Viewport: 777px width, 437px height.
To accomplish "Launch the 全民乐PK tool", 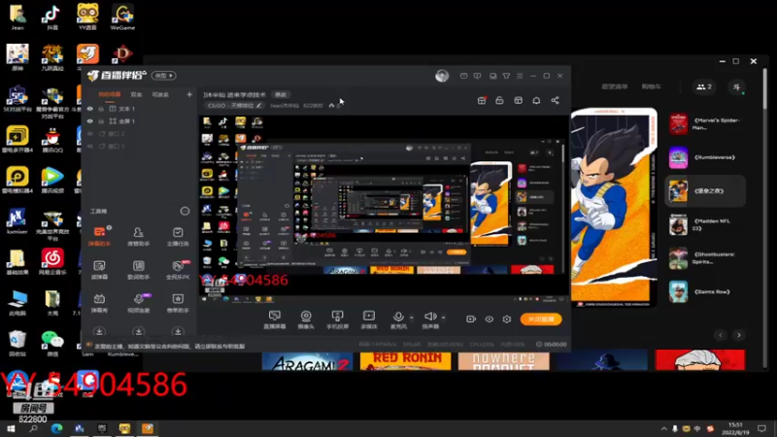I will (178, 270).
